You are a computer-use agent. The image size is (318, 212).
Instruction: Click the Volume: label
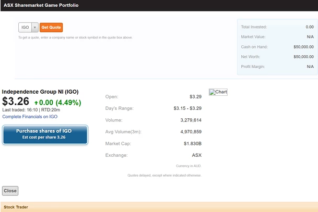coord(114,120)
